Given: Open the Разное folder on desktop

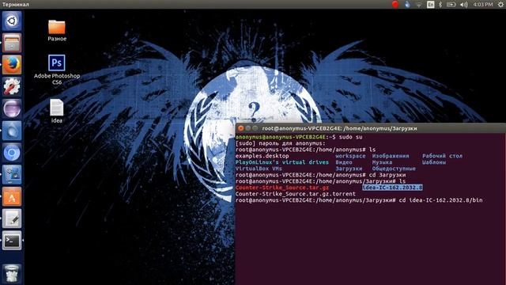Looking at the screenshot, I should click(x=57, y=30).
